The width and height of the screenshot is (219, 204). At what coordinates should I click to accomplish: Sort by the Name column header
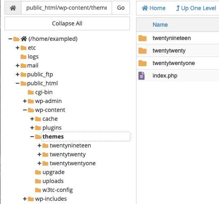pos(160,25)
